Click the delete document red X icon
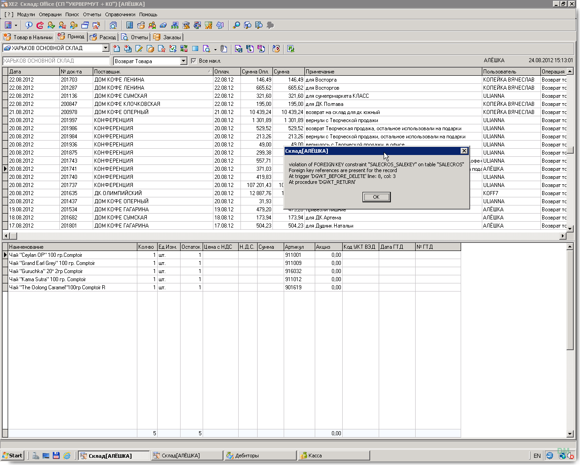Viewport: 580px width, 465px height. 162,49
